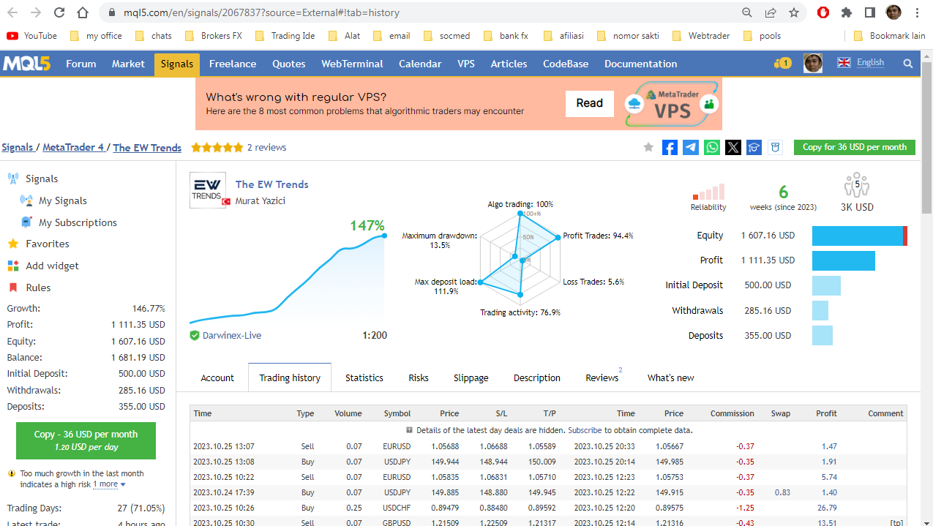Select the Signals menu item
Image resolution: width=933 pixels, height=526 pixels.
(x=177, y=64)
